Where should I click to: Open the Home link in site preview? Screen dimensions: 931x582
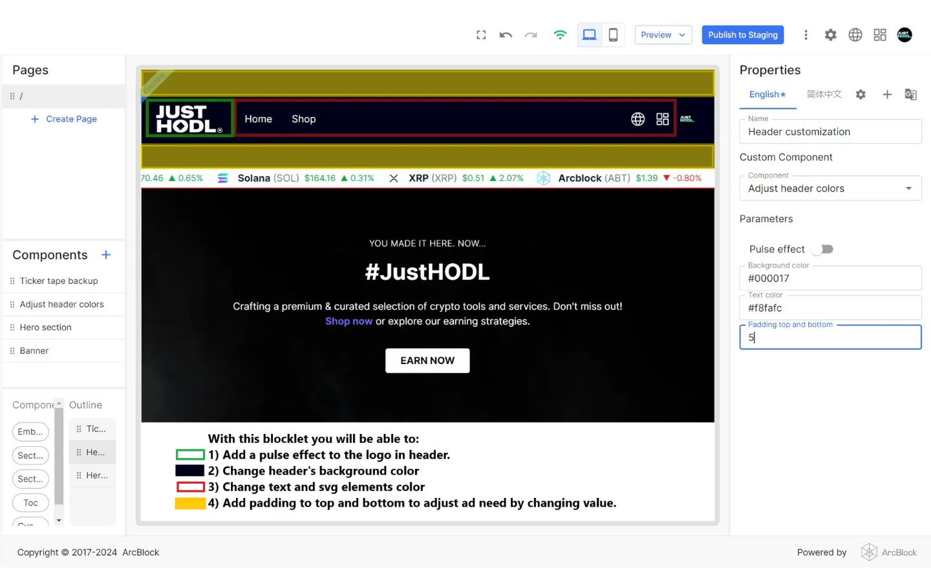tap(258, 119)
